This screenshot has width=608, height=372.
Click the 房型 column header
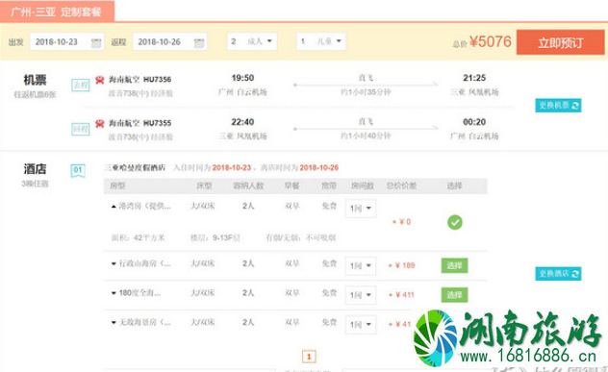[117, 186]
